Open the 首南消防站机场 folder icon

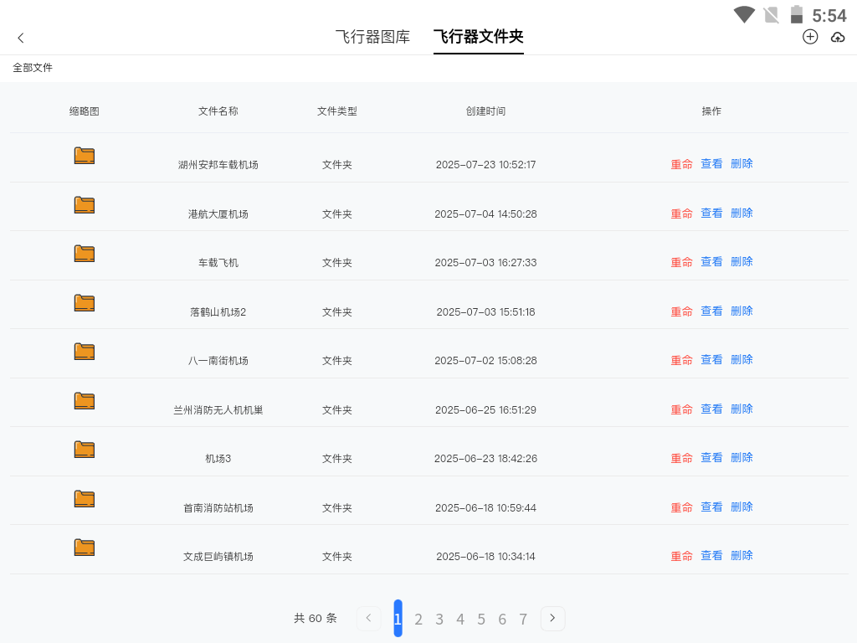[x=85, y=498]
